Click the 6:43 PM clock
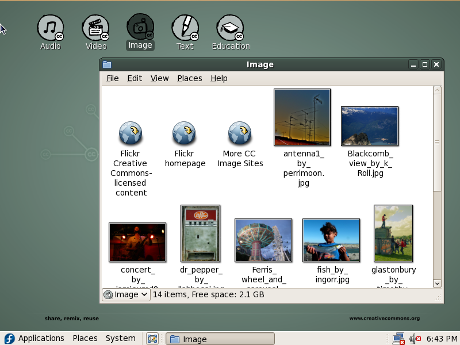This screenshot has height=345, width=460. coord(442,339)
